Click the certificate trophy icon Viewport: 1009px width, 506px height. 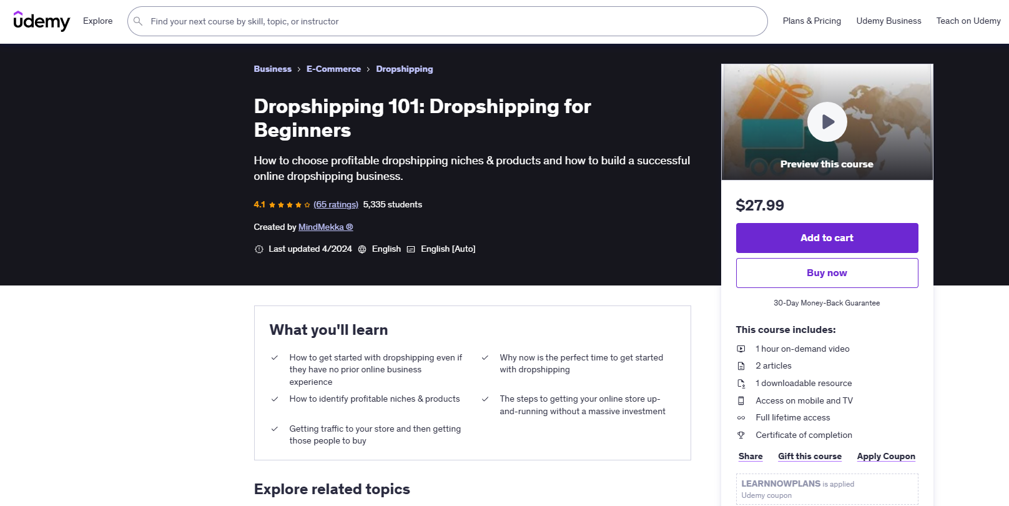coord(741,435)
